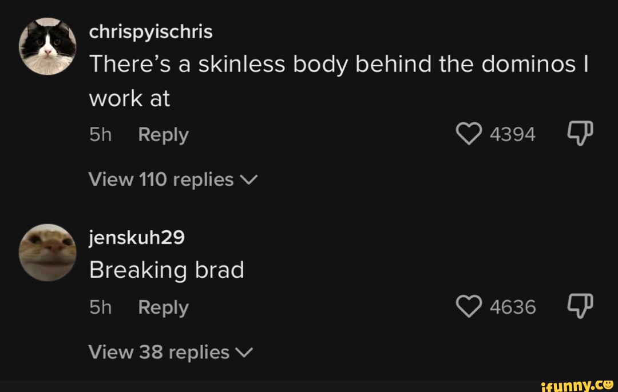
Task: Reply to the Breaking brad comment
Action: 163,307
